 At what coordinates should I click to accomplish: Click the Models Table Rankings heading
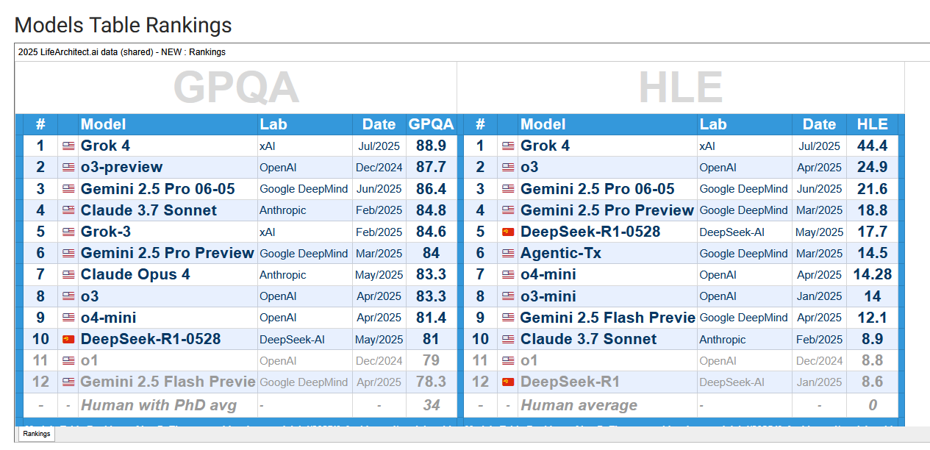point(123,25)
